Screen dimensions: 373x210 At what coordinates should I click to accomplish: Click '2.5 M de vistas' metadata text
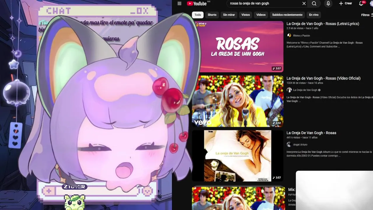click(295, 28)
